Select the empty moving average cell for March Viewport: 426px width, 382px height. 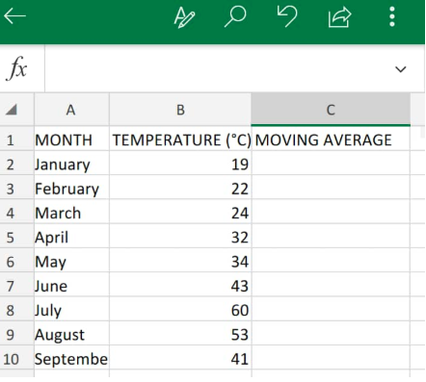(331, 214)
